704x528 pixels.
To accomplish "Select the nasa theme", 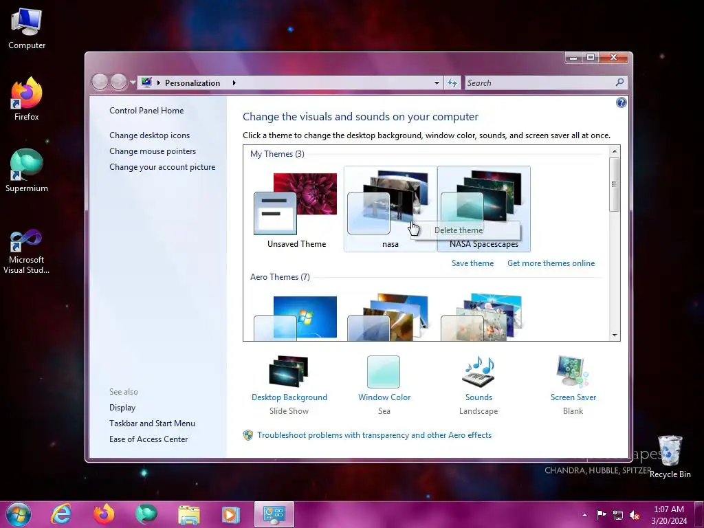I will (390, 209).
